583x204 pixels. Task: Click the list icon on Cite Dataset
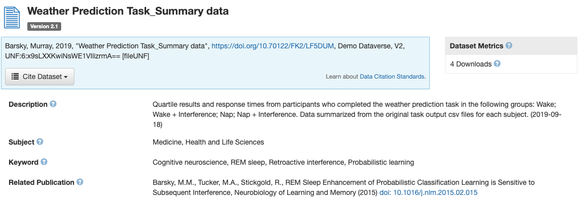pyautogui.click(x=15, y=77)
